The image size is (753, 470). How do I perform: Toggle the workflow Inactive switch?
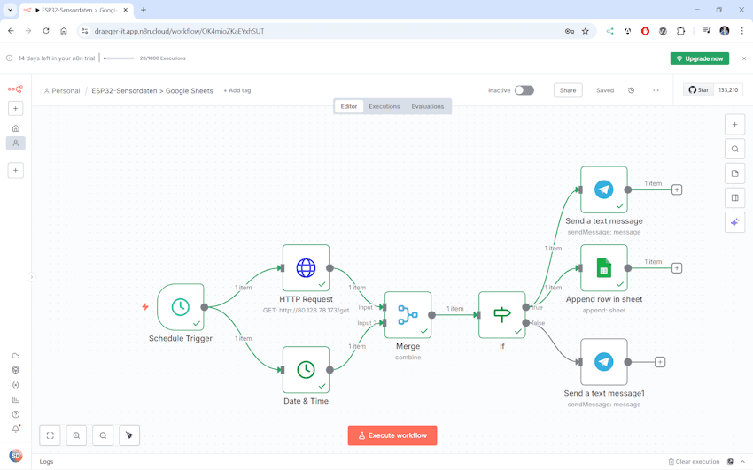pyautogui.click(x=524, y=90)
